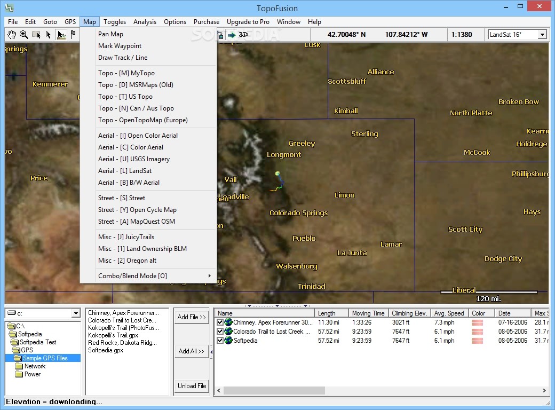Select Softpedia.gpx in file list
The height and width of the screenshot is (410, 555).
click(x=106, y=350)
